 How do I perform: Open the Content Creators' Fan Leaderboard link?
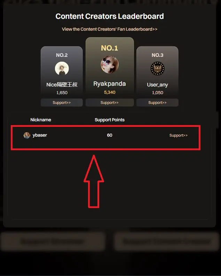tap(110, 29)
